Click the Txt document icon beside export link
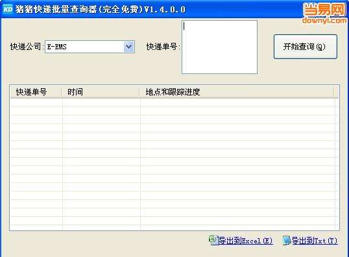The image size is (349, 257). (287, 240)
